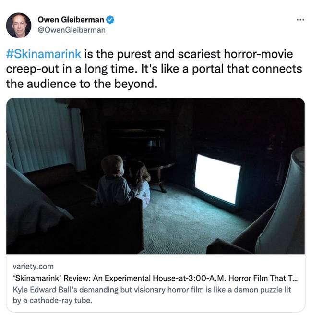
Task: Open the three-dot more options menu
Action: [300, 20]
